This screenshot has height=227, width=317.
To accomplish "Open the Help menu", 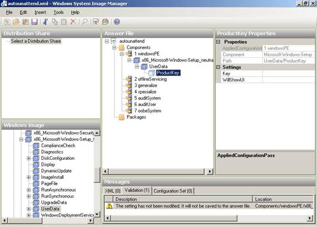I will [x=75, y=13].
